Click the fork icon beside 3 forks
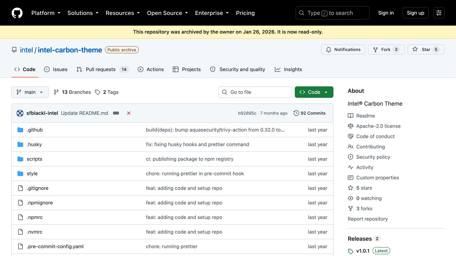This screenshot has width=456, height=256. [351, 208]
